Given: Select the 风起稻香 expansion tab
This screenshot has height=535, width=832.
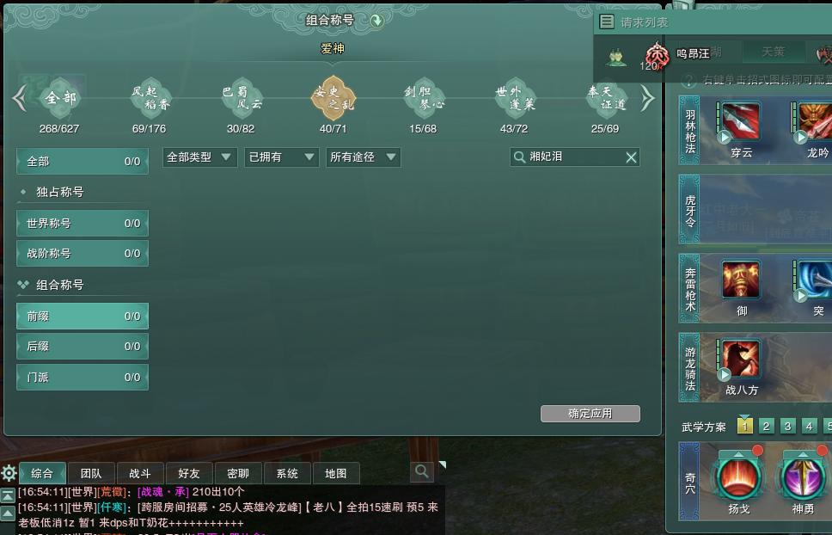Looking at the screenshot, I should (150, 98).
